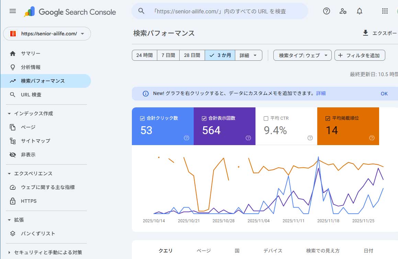This screenshot has height=259, width=398.
Task: Disable the 平均掲載順位 metric
Action: pos(328,118)
